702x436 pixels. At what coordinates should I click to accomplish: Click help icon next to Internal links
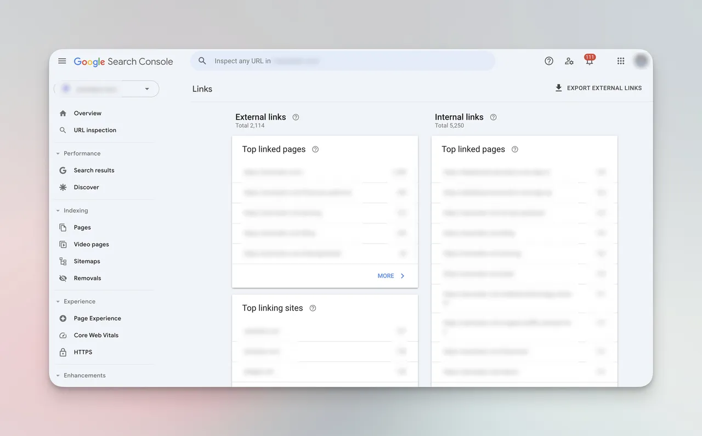(x=493, y=117)
